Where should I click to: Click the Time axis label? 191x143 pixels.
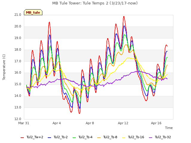click(169, 128)
